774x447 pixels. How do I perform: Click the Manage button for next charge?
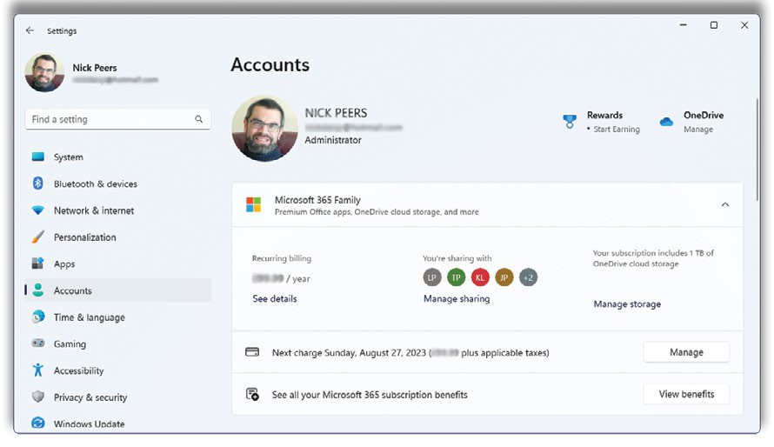[686, 352]
